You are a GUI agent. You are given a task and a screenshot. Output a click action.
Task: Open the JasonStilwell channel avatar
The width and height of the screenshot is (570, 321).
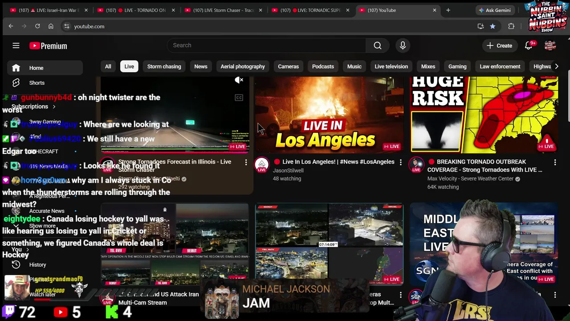(x=262, y=165)
